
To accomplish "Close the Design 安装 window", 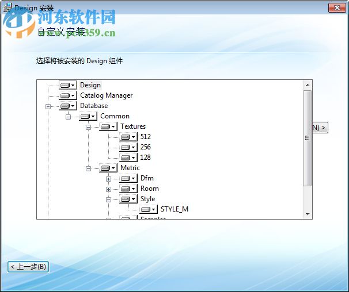I will pos(337,8).
